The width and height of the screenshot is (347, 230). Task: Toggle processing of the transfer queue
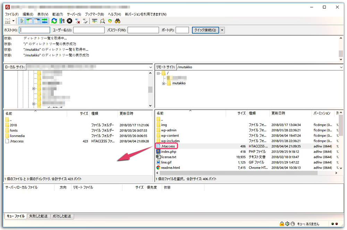coord(61,21)
